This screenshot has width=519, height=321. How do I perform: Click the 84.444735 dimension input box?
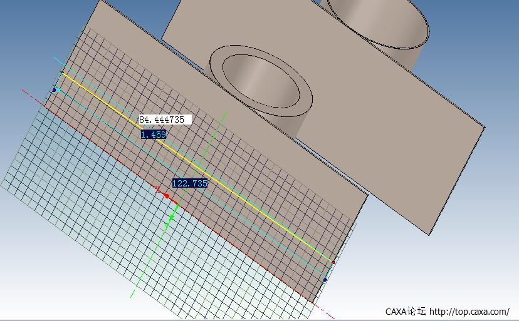tap(164, 119)
